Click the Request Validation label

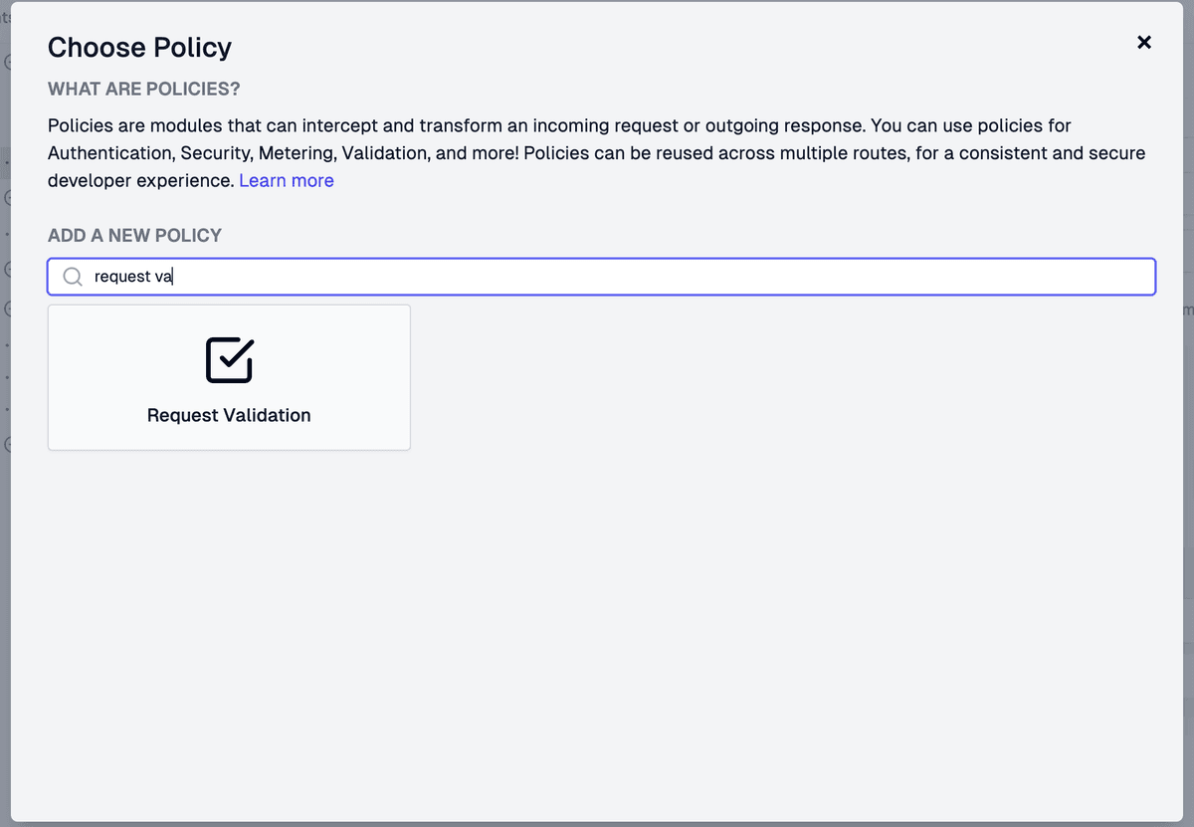[229, 415]
